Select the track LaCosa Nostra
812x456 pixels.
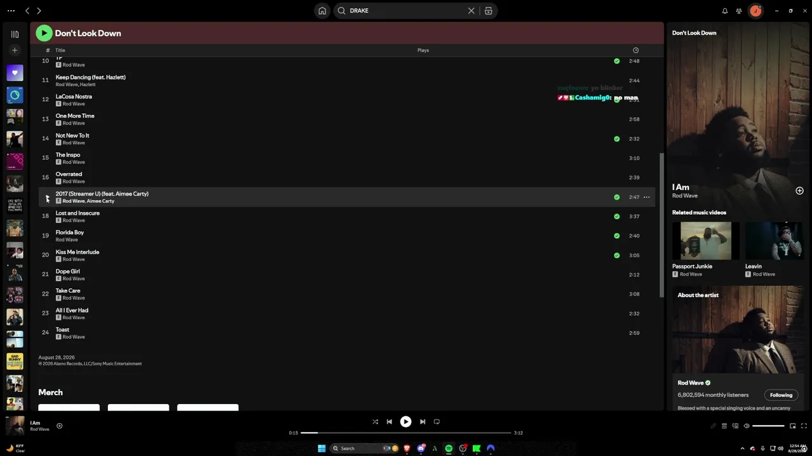point(348,100)
